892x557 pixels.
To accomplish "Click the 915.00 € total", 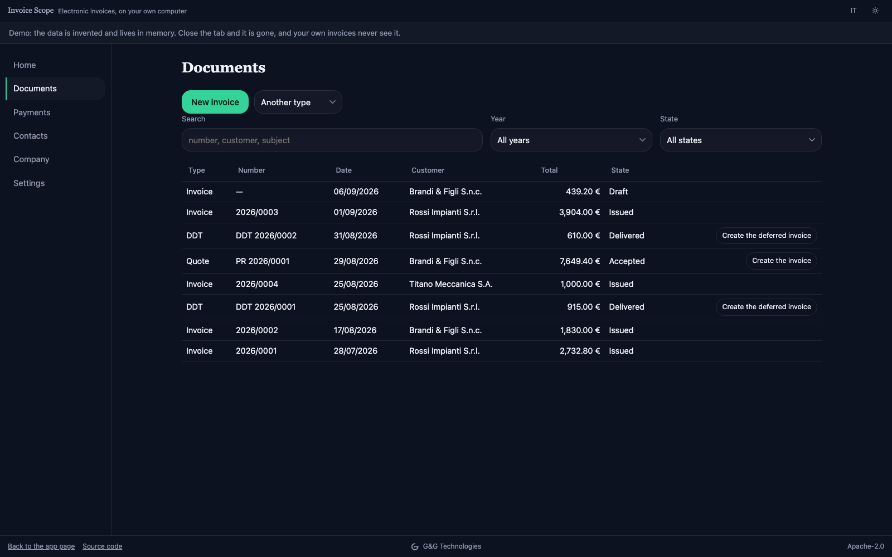I will pyautogui.click(x=584, y=307).
